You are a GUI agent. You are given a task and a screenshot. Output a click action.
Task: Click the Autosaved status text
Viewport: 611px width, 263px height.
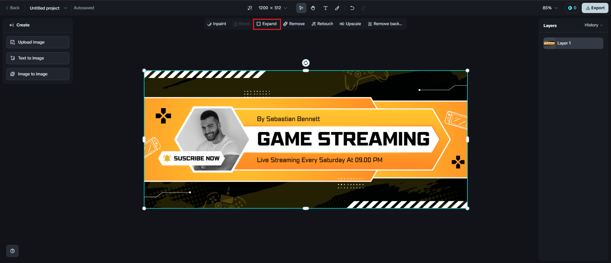84,8
